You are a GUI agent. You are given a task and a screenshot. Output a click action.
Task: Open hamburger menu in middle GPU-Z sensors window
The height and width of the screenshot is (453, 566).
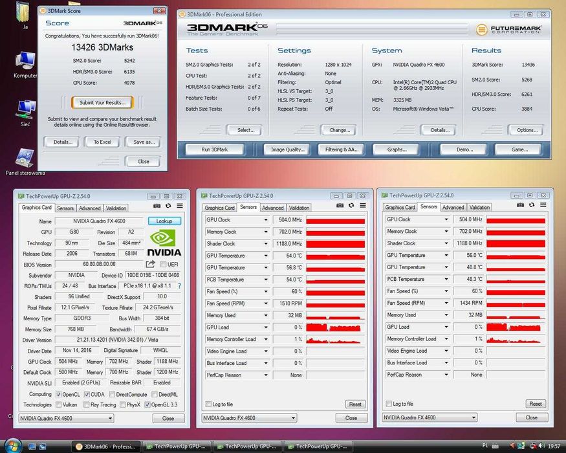click(x=363, y=206)
